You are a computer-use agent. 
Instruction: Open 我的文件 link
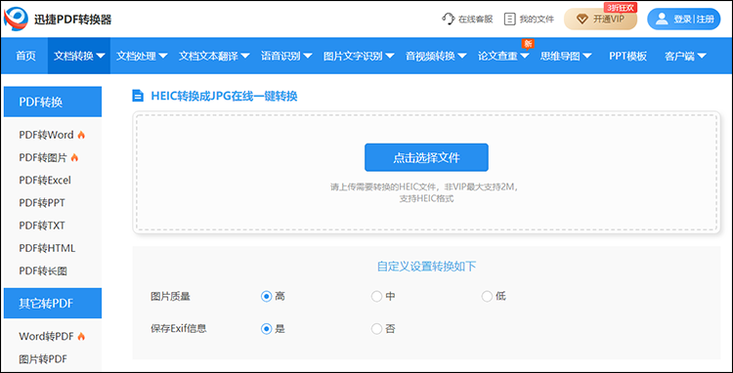coord(537,20)
